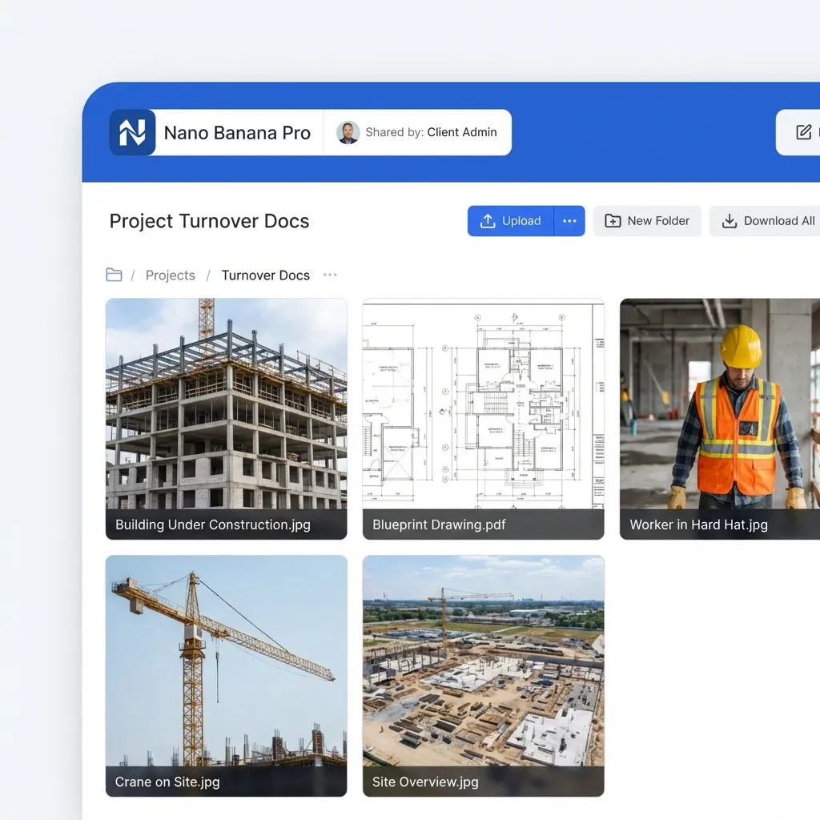This screenshot has width=820, height=820.
Task: Click the folder icon at breadcrumb start
Action: point(114,275)
